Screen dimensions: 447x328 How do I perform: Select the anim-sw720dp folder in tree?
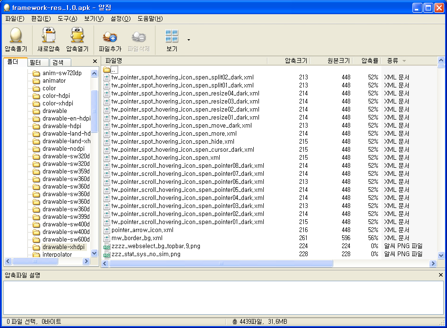tap(61, 73)
